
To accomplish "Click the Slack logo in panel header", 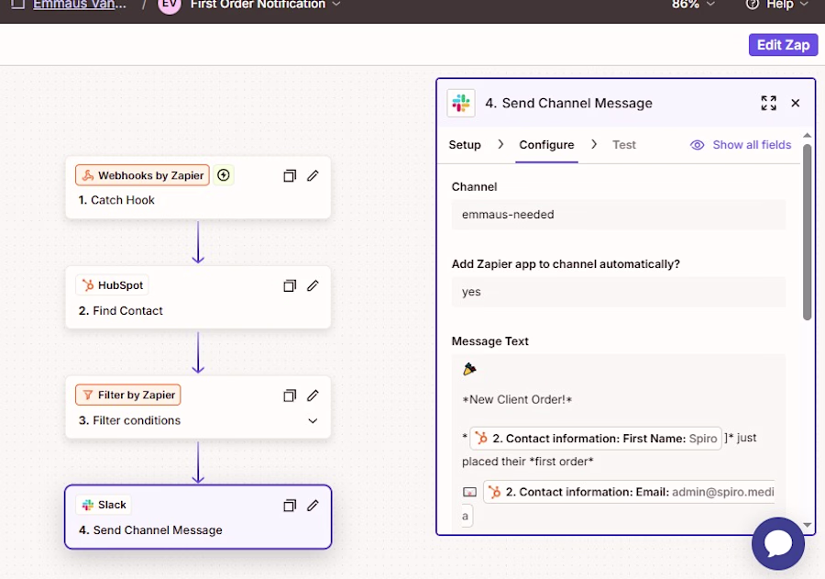I will coord(461,103).
